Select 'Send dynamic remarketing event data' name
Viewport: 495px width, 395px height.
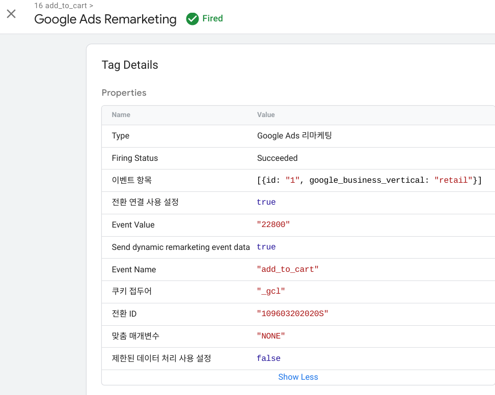pos(181,247)
